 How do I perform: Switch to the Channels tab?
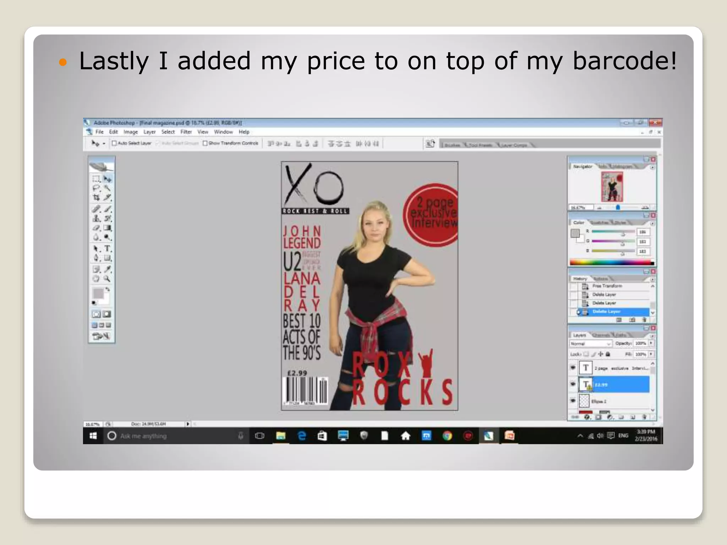[601, 335]
